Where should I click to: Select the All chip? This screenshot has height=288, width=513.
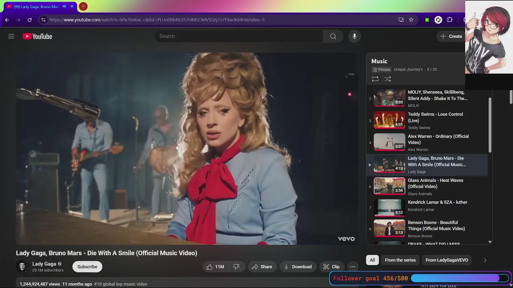[372, 260]
